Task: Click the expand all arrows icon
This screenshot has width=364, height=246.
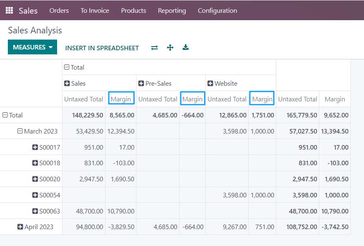Action: pos(170,48)
